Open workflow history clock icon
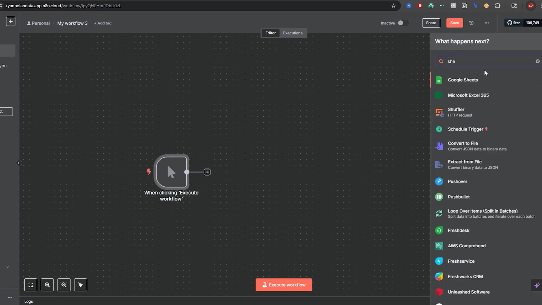This screenshot has width=542, height=305. coord(471,23)
